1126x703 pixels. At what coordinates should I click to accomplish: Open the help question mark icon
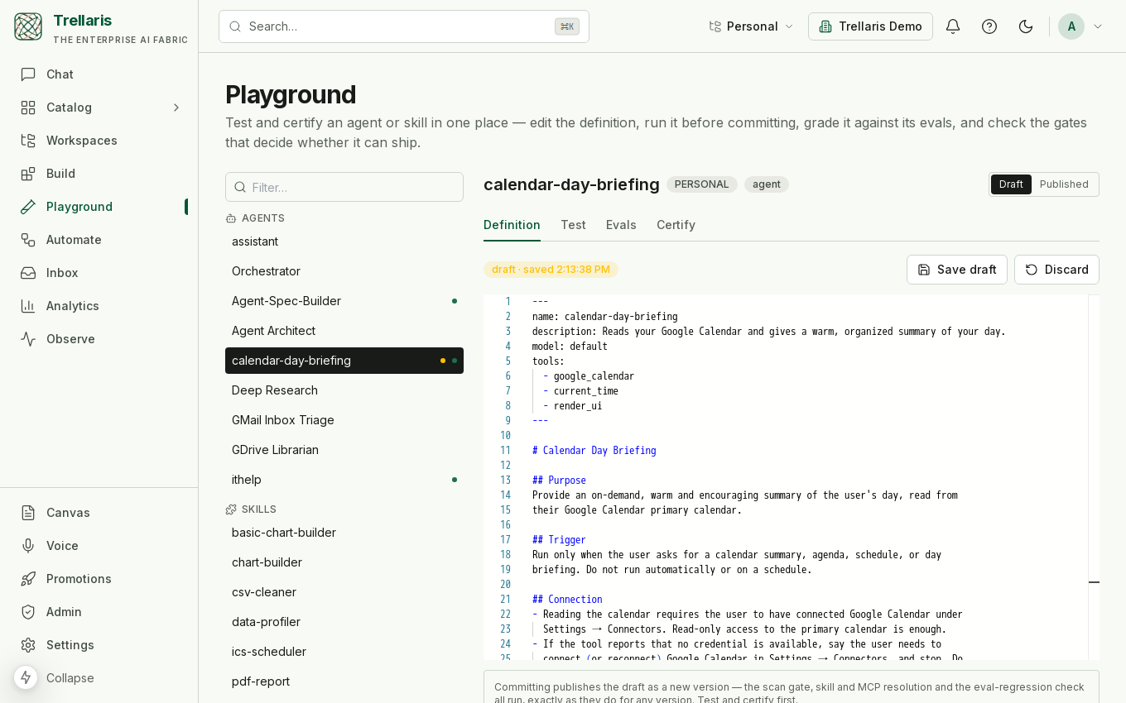pyautogui.click(x=989, y=26)
